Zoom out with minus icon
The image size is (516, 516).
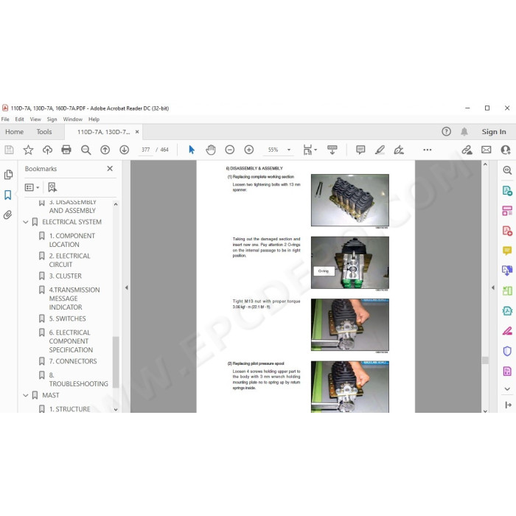point(230,150)
